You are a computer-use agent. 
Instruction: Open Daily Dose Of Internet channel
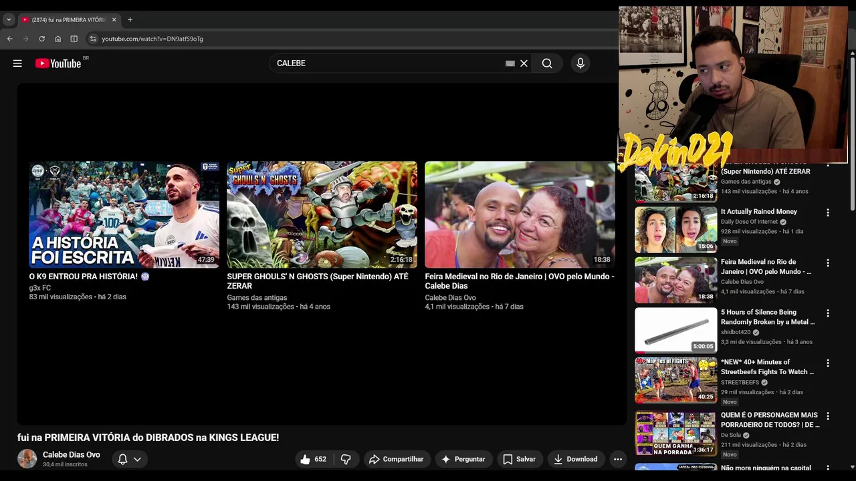pyautogui.click(x=750, y=222)
